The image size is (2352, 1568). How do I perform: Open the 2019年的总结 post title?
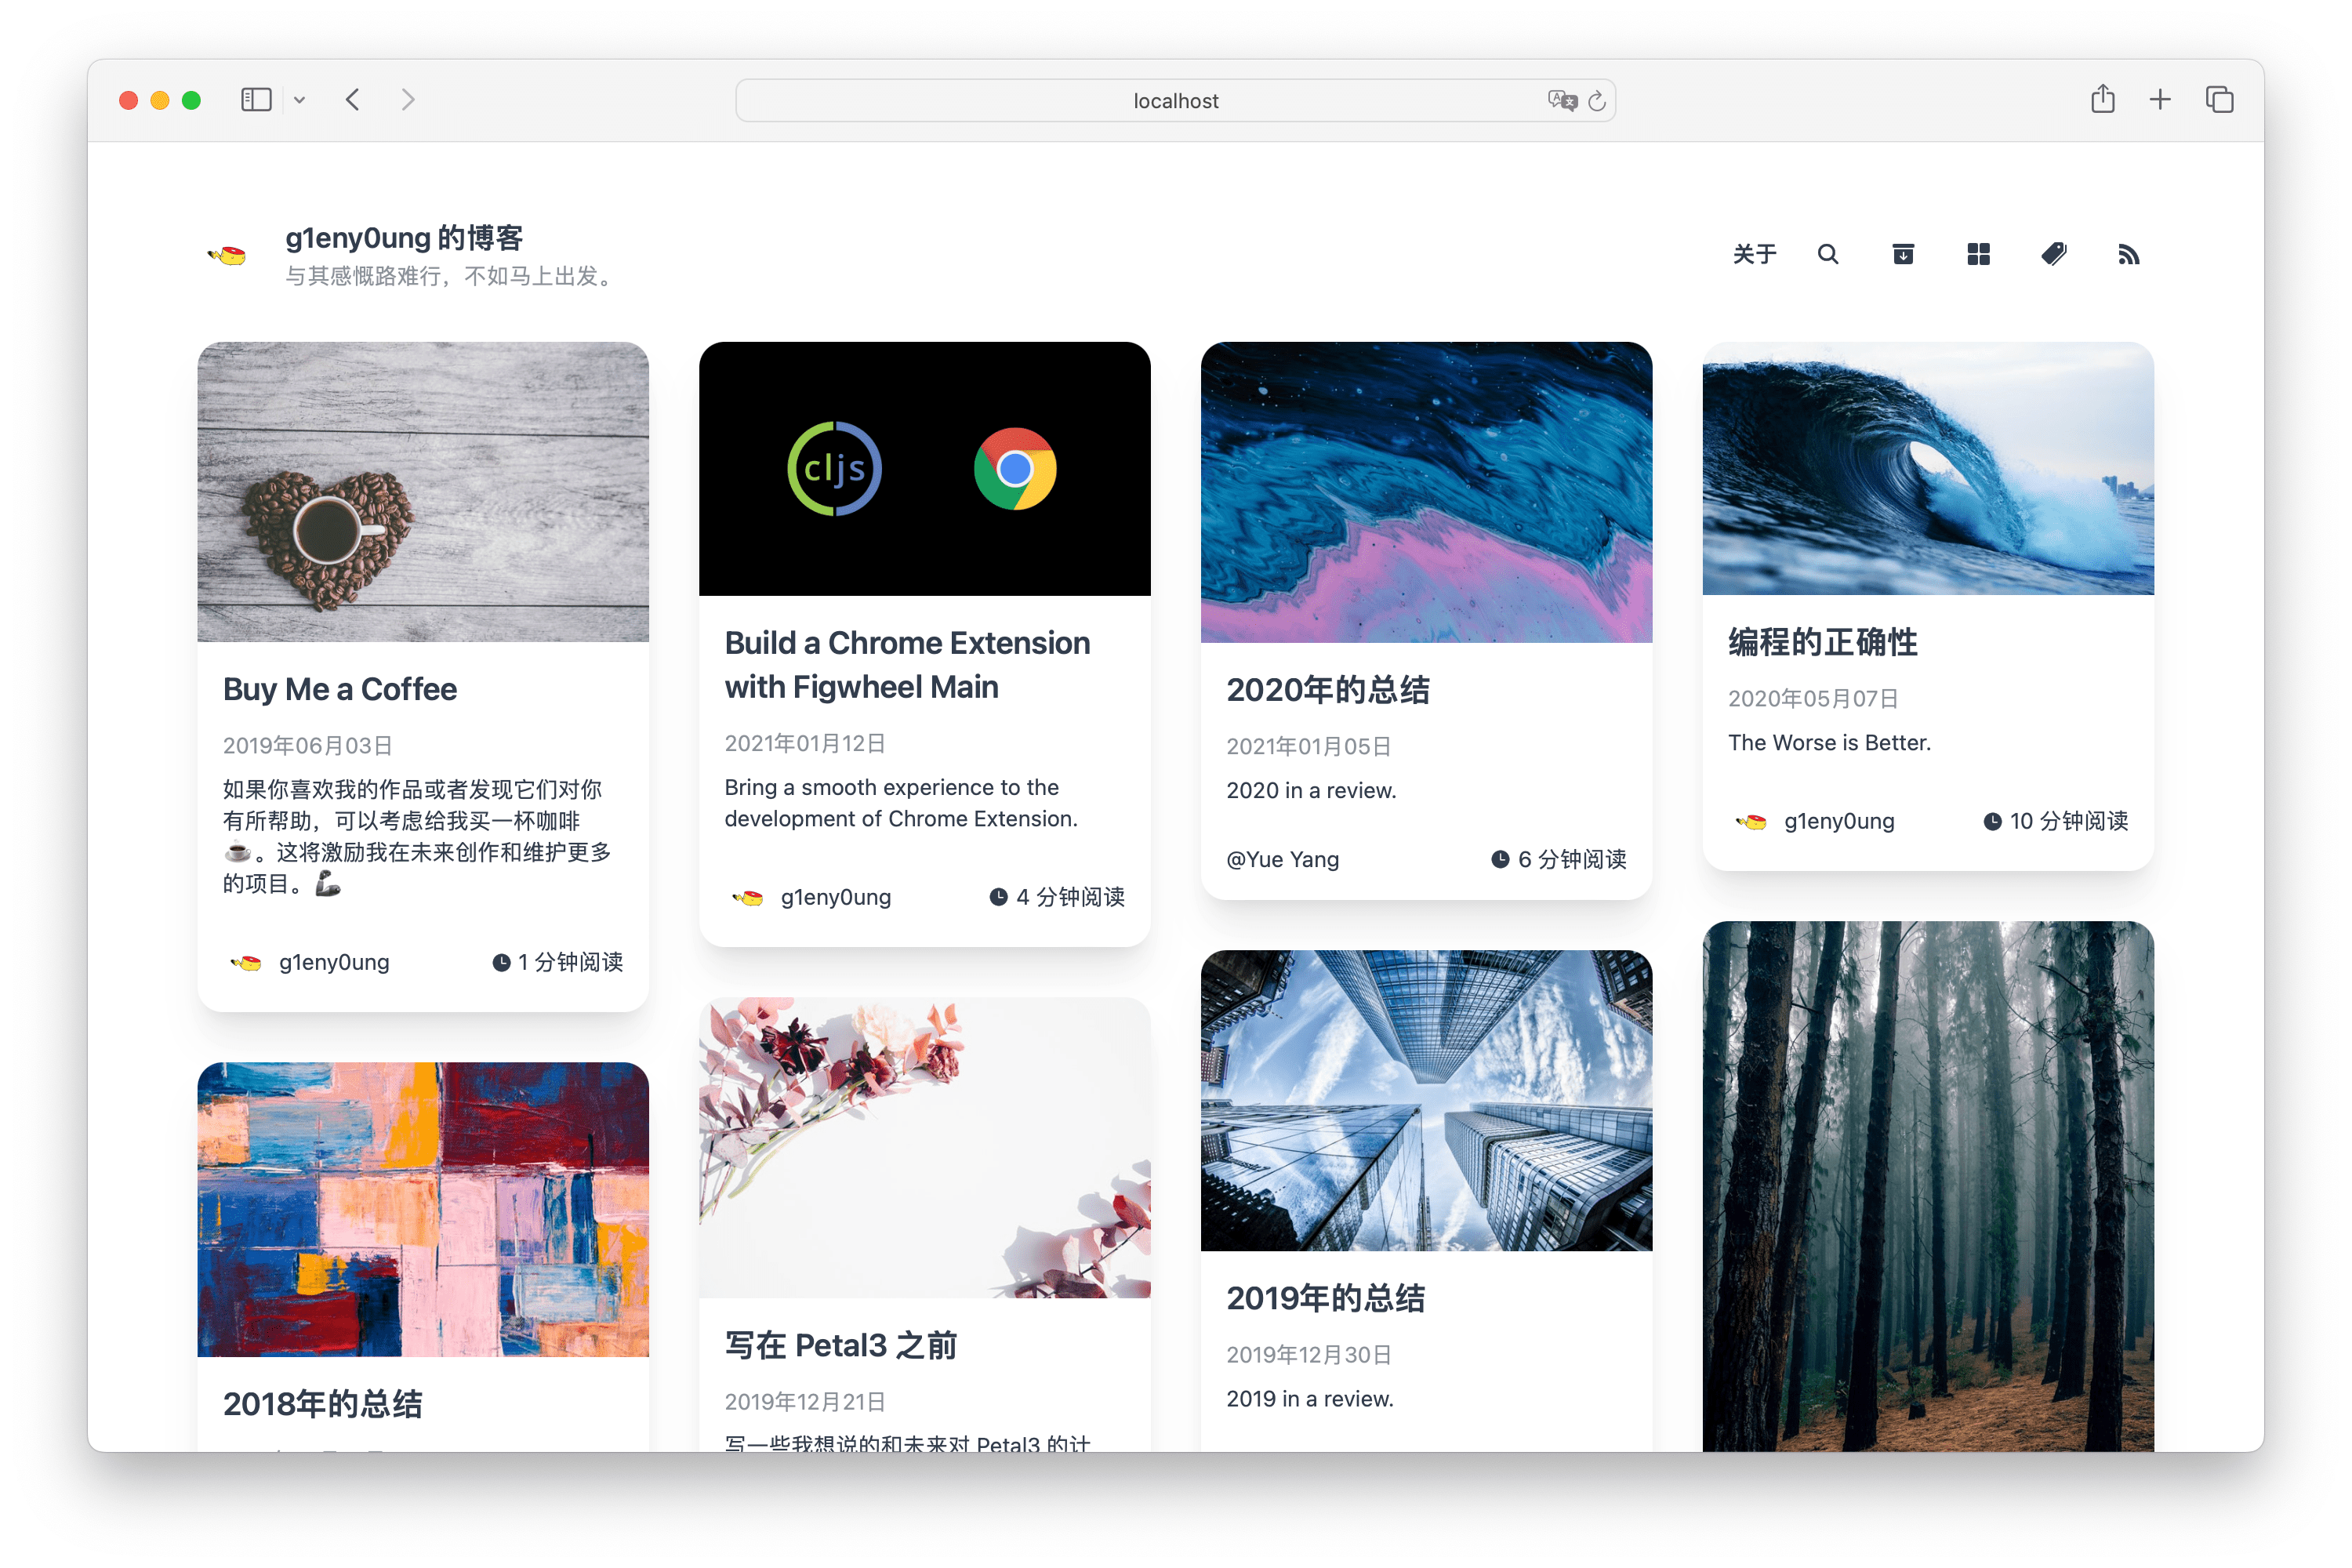[1326, 1298]
